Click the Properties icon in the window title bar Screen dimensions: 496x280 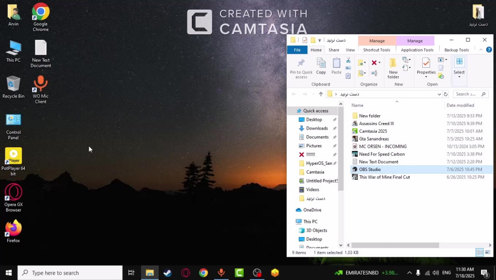[305, 40]
